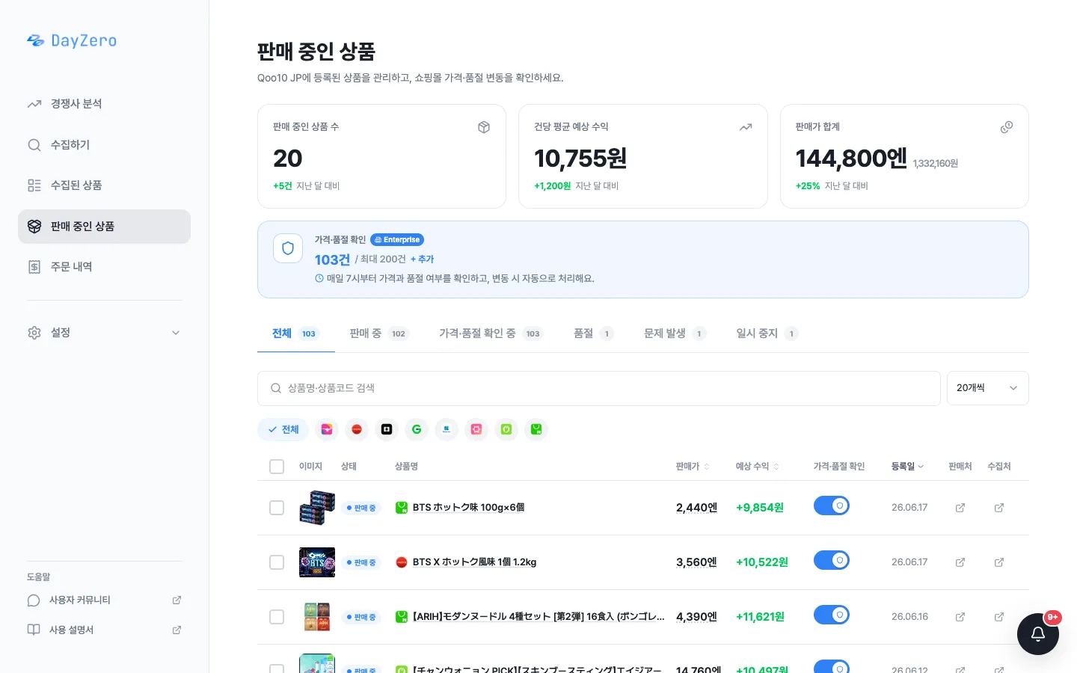Switch to the 문제 발생 tab
Screen dimensions: 1077x673
[x=675, y=334]
